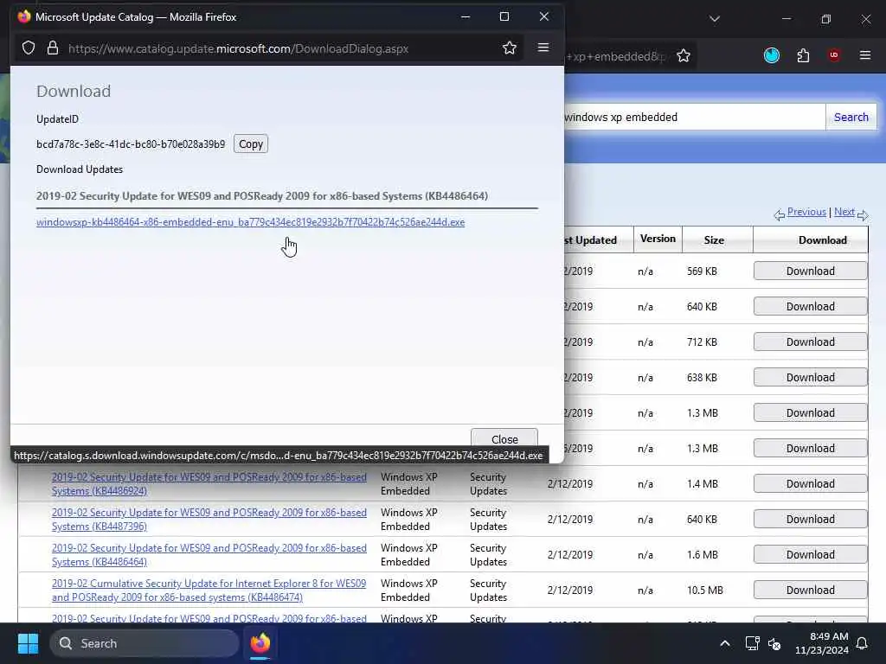Click the windowsxp-kb4486464 exe download link

tap(250, 222)
